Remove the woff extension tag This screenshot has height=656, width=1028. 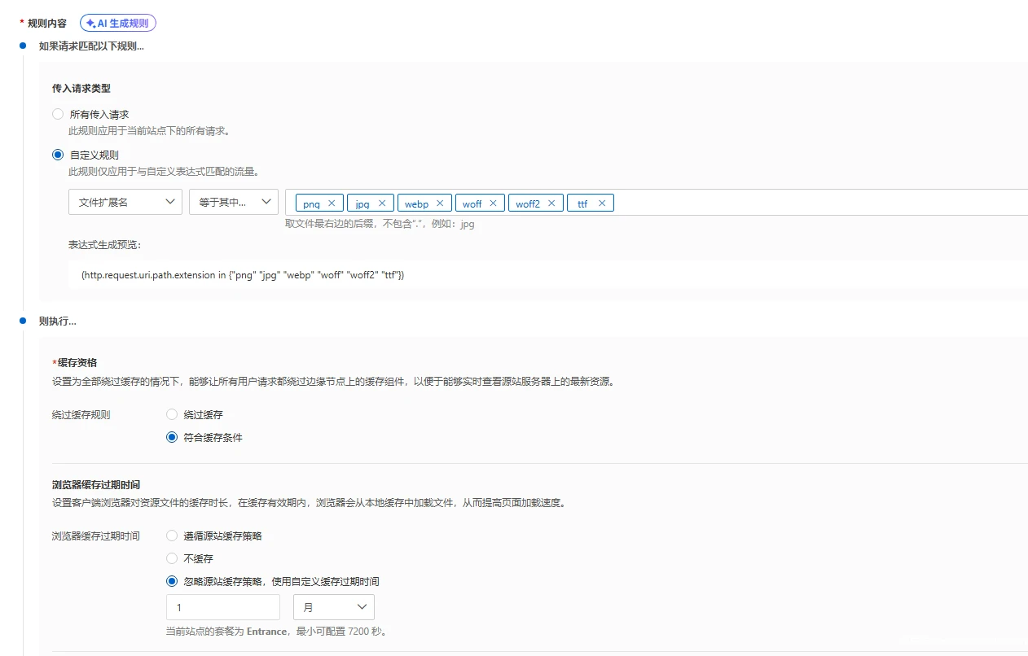pyautogui.click(x=493, y=203)
